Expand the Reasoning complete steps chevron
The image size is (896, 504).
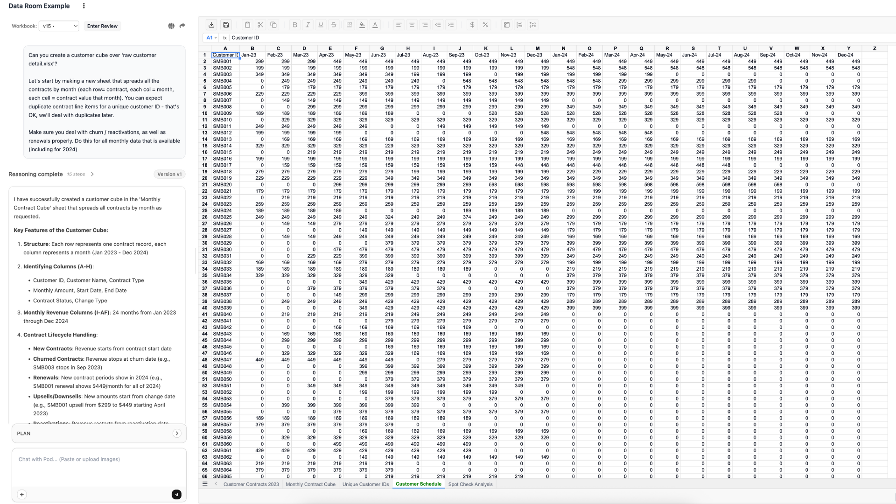point(92,174)
